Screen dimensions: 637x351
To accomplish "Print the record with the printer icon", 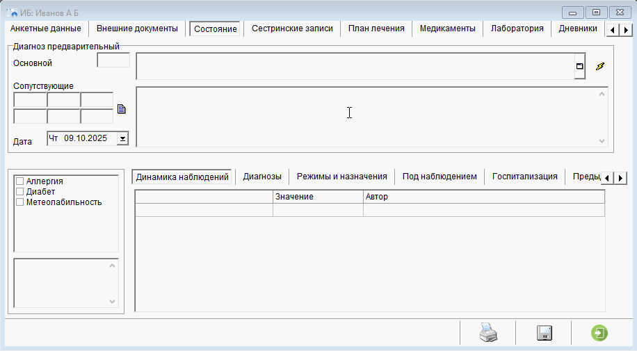I will point(488,333).
